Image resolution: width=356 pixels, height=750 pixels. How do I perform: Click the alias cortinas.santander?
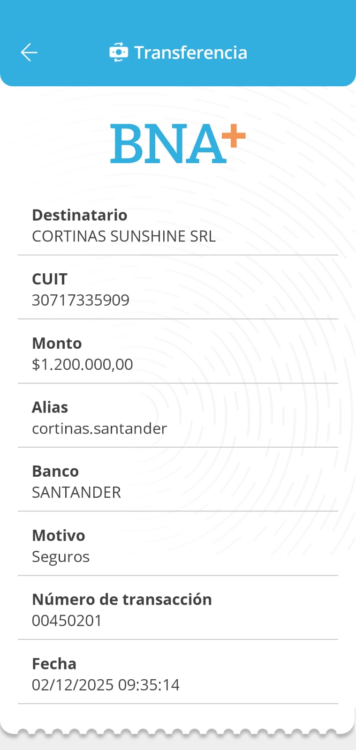pos(99,428)
